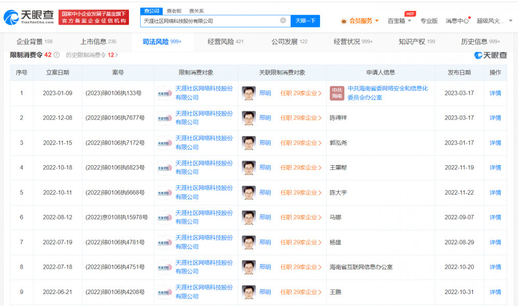Click 邢明's photo in row 6
Viewport: 518px width, 306px height.
pos(249,217)
